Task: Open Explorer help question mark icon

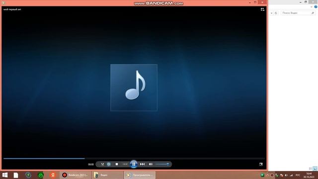Action: pyautogui.click(x=316, y=6)
